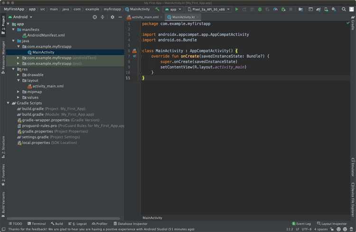The height and width of the screenshot is (232, 356).
Task: Click the Select Opened File target icon
Action: (94, 17)
